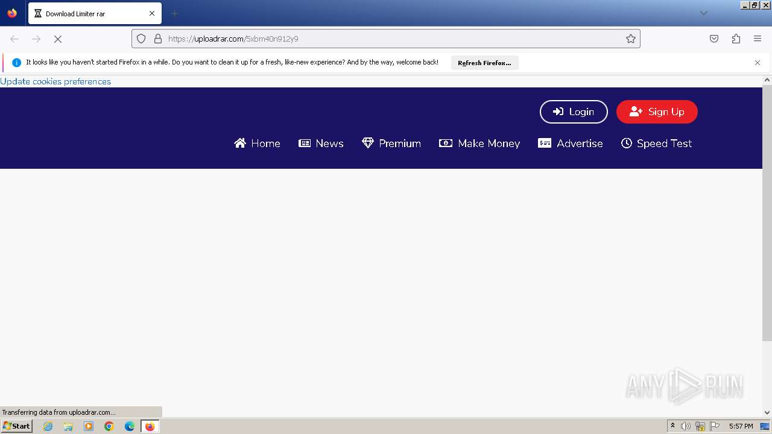Open the Premium menu item
The height and width of the screenshot is (434, 772).
(x=391, y=143)
